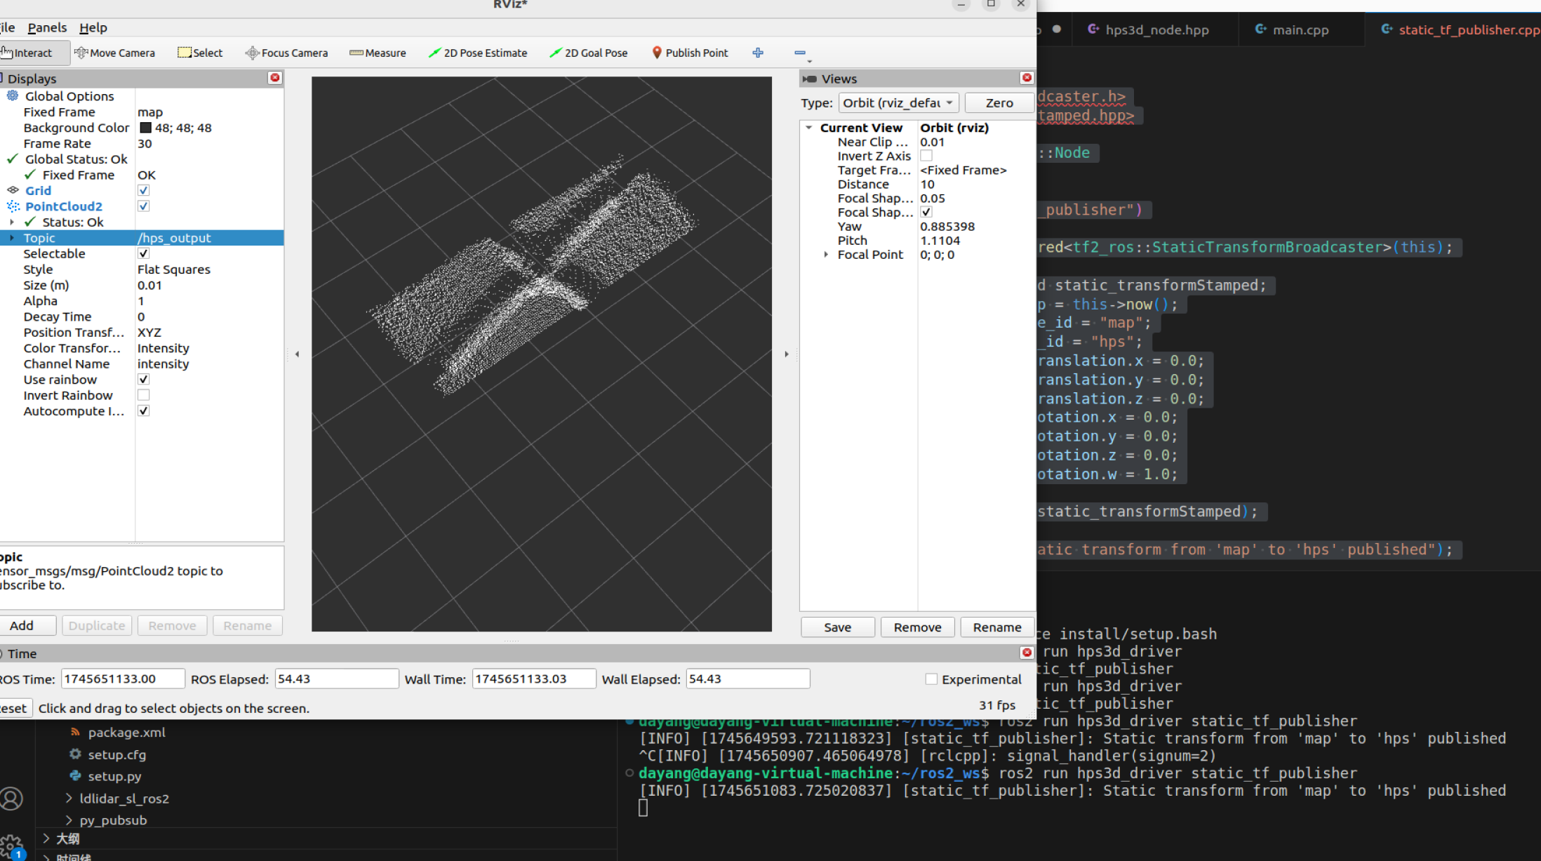Activate the Publish Point tool
The height and width of the screenshot is (861, 1541).
(690, 53)
